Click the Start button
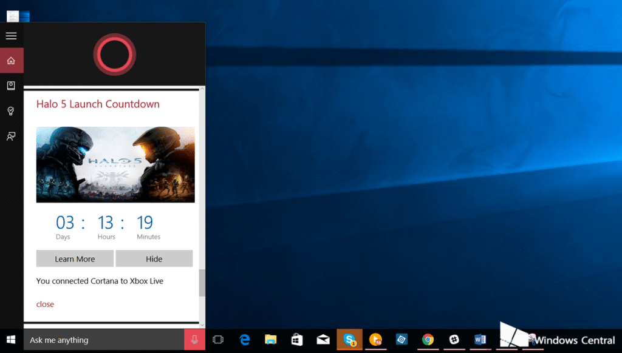The image size is (622, 353). point(12,340)
